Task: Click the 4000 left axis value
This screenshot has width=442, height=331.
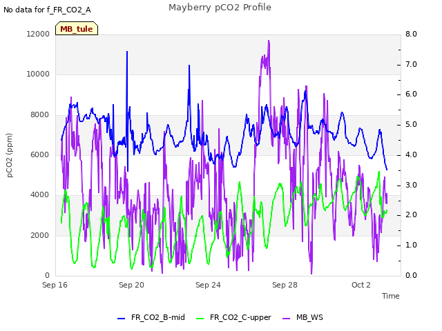Action: pos(40,194)
